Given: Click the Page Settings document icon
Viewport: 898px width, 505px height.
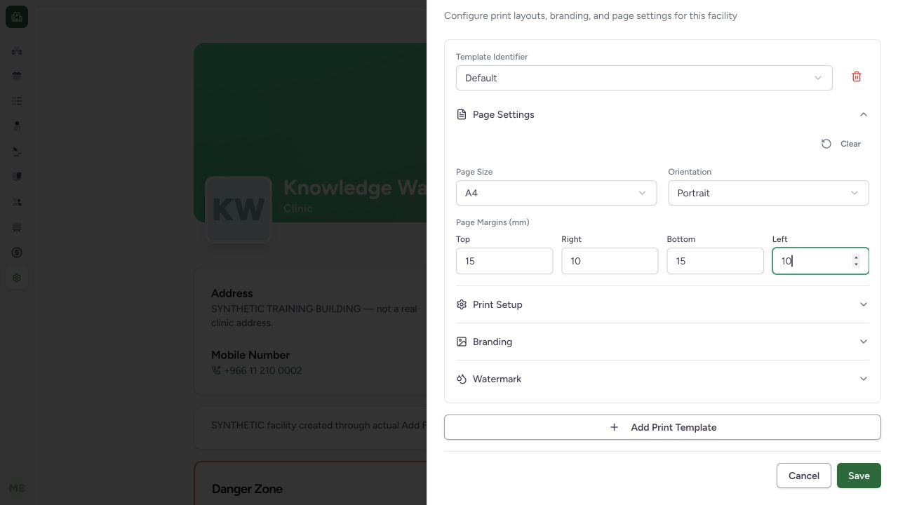Looking at the screenshot, I should pyautogui.click(x=462, y=114).
